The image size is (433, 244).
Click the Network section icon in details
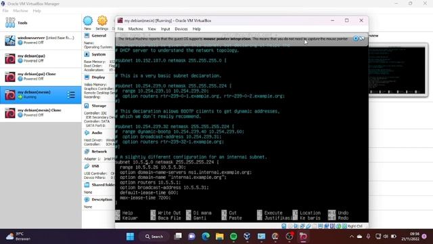87,151
